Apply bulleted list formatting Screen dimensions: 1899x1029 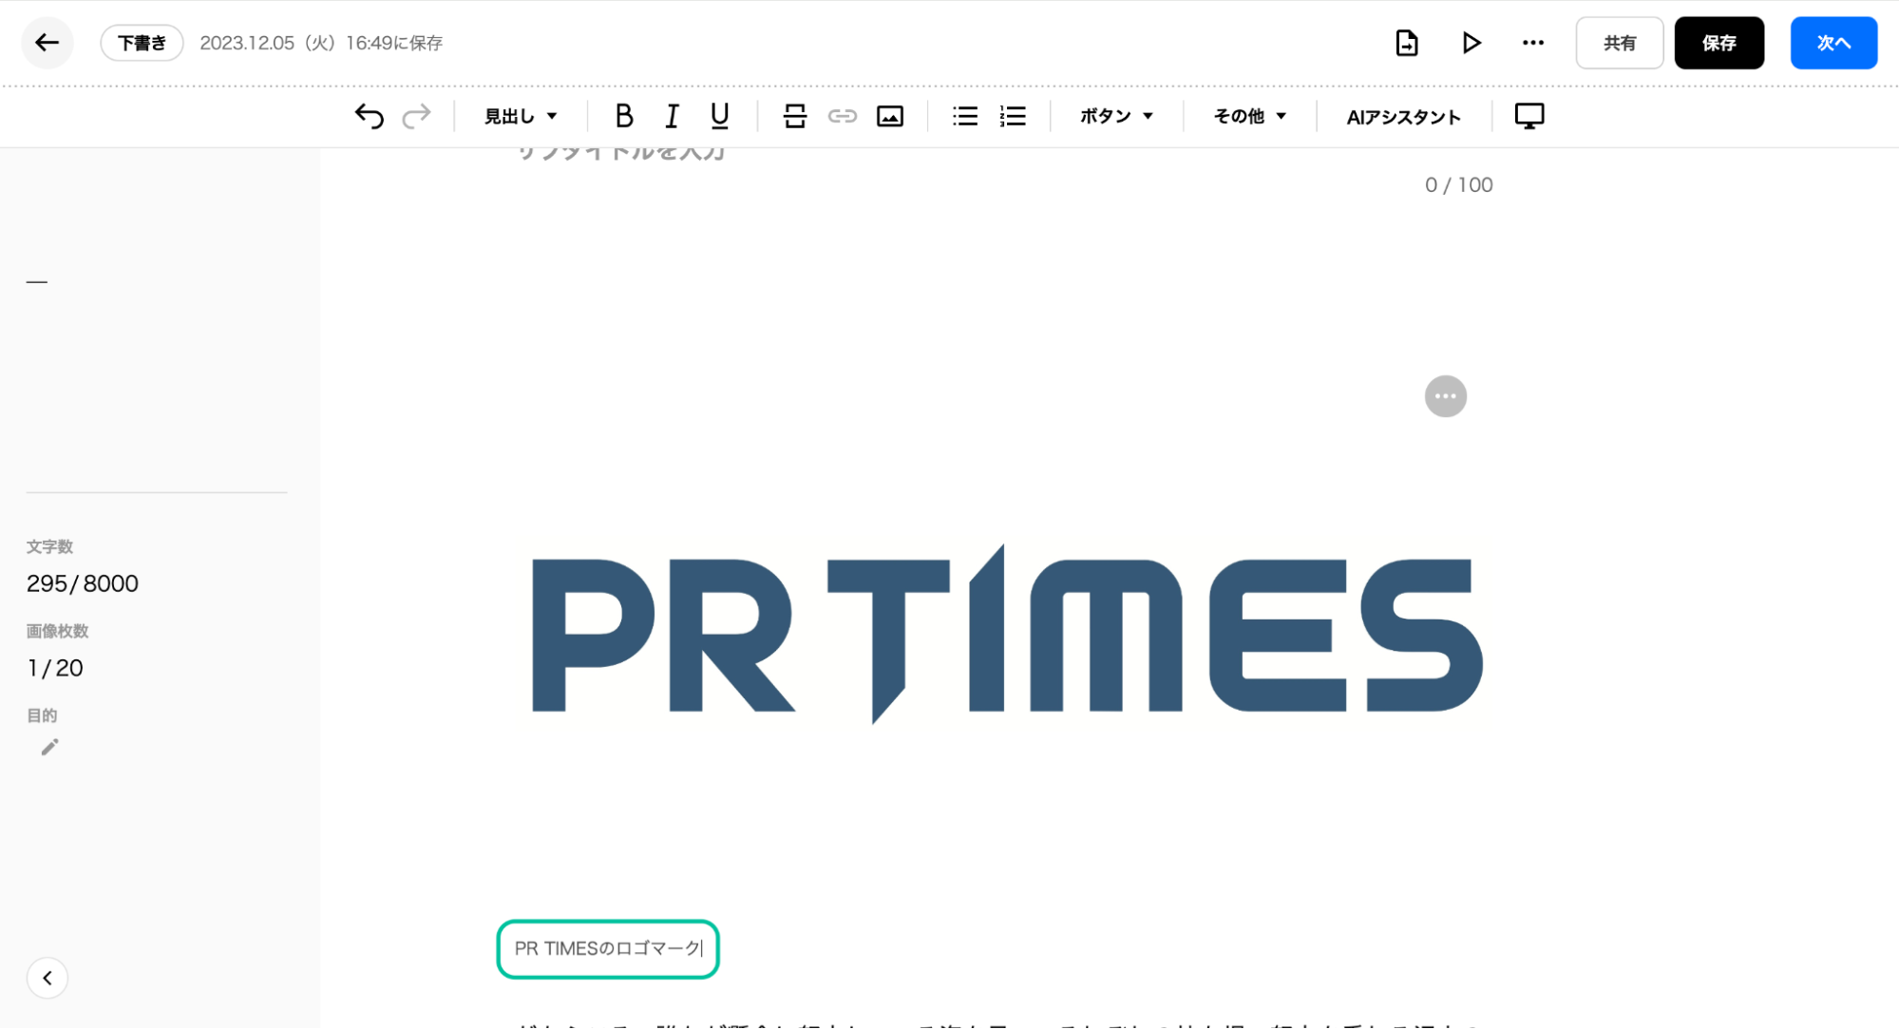[965, 116]
